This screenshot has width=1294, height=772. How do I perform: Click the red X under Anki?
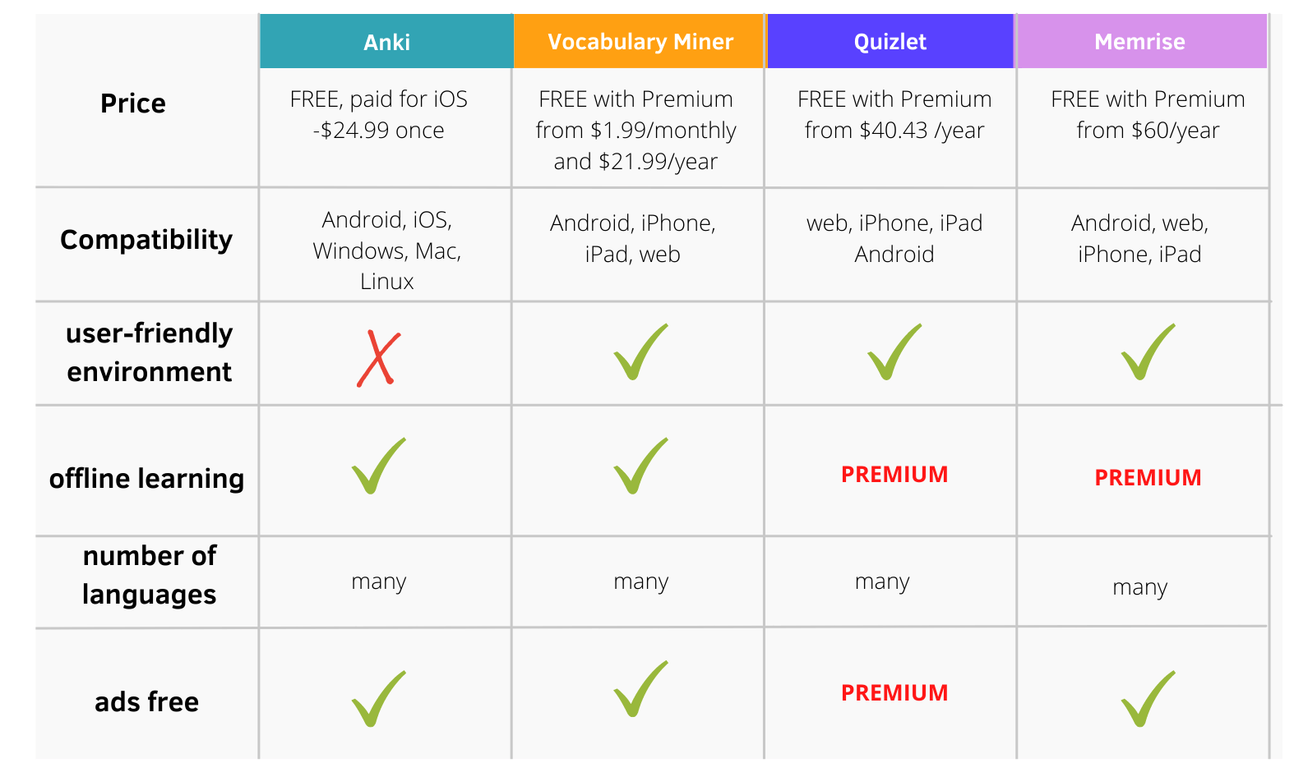pos(379,358)
